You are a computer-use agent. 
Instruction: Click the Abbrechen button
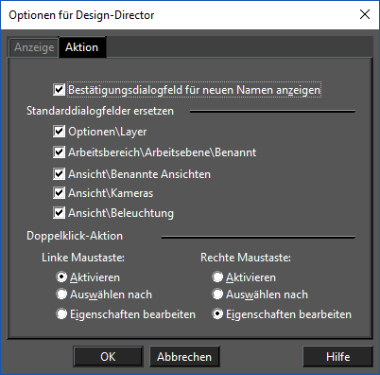[184, 357]
